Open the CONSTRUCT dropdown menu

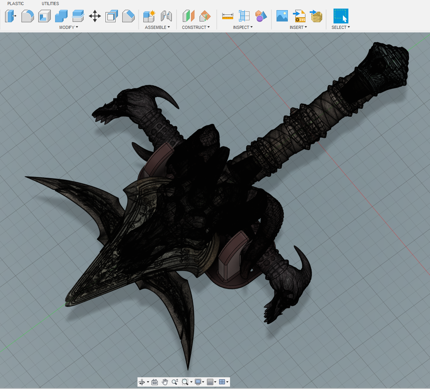tap(196, 27)
